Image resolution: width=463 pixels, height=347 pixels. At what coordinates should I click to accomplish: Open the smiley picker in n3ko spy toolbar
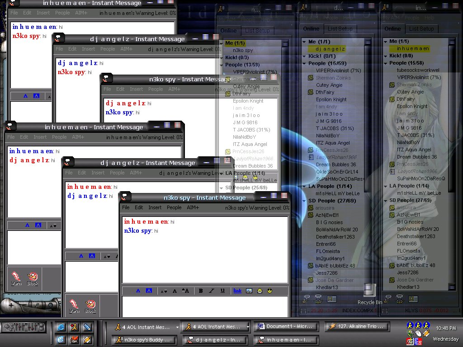[x=269, y=291]
